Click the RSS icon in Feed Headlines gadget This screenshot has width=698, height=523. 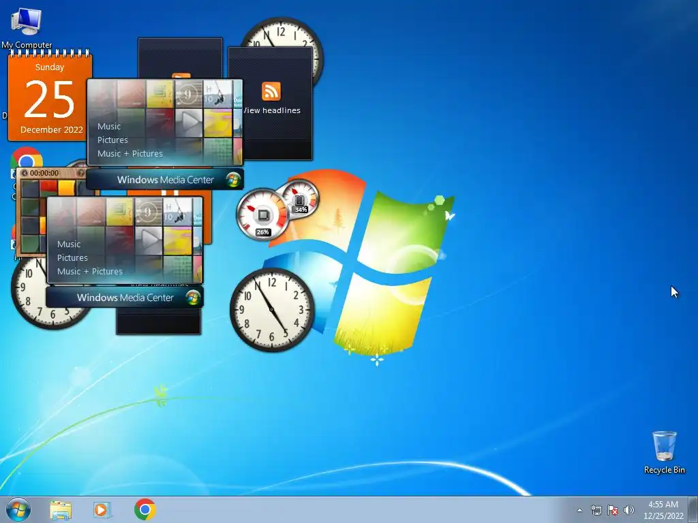(271, 92)
